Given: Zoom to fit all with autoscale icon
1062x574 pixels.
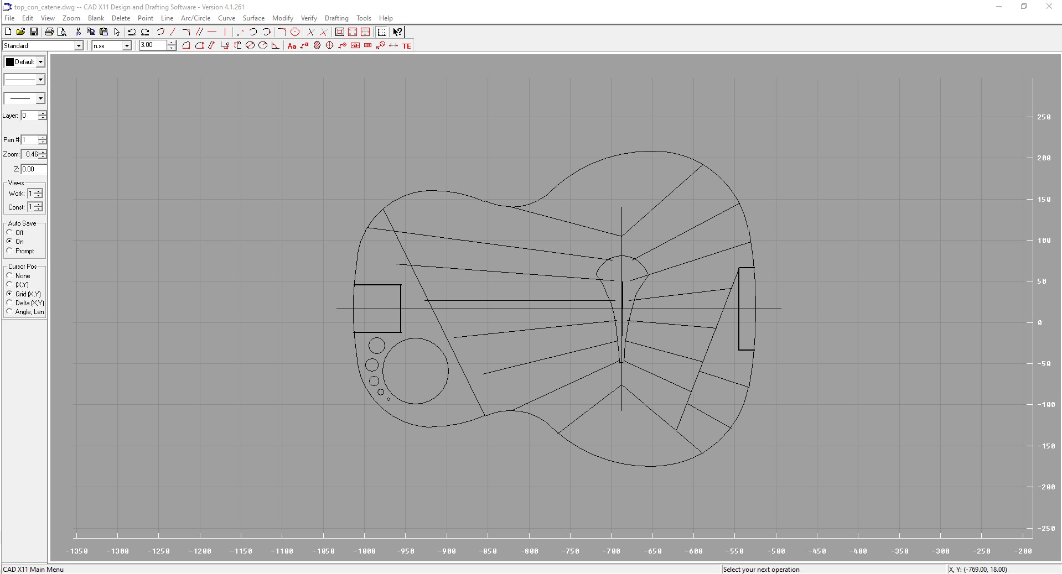Looking at the screenshot, I should [x=340, y=32].
